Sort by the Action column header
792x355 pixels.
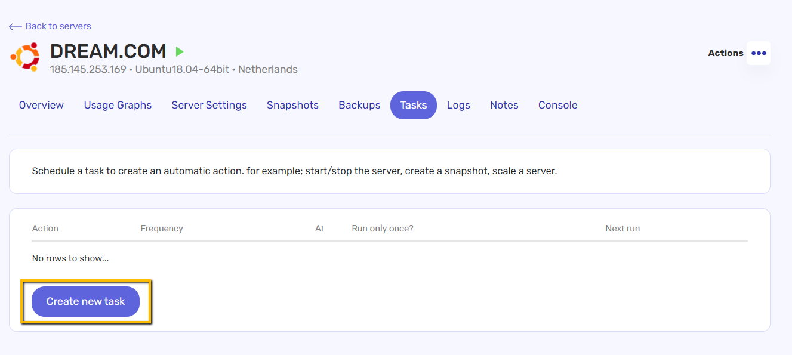point(45,229)
